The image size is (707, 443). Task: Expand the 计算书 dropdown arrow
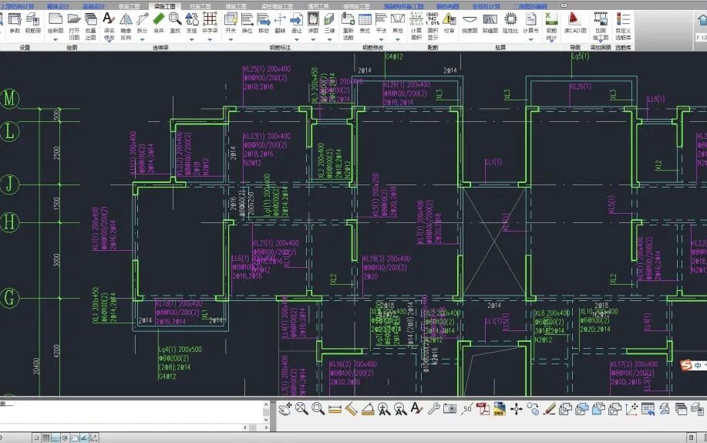[530, 39]
